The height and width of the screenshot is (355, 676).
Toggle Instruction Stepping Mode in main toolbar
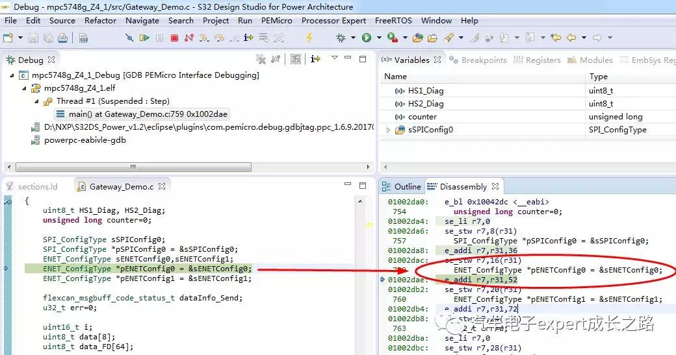coord(248,38)
